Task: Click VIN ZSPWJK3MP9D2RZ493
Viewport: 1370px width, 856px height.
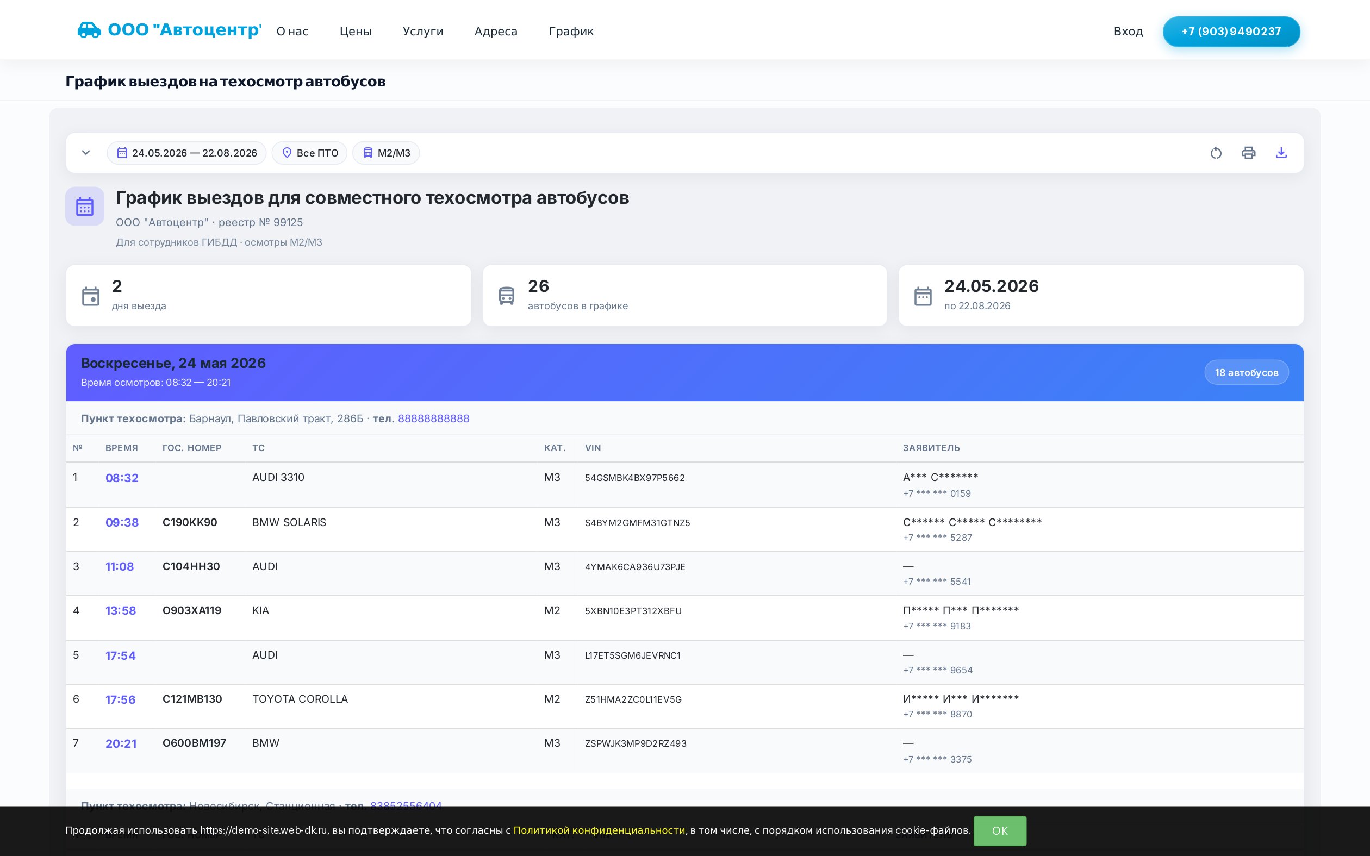Action: (636, 744)
